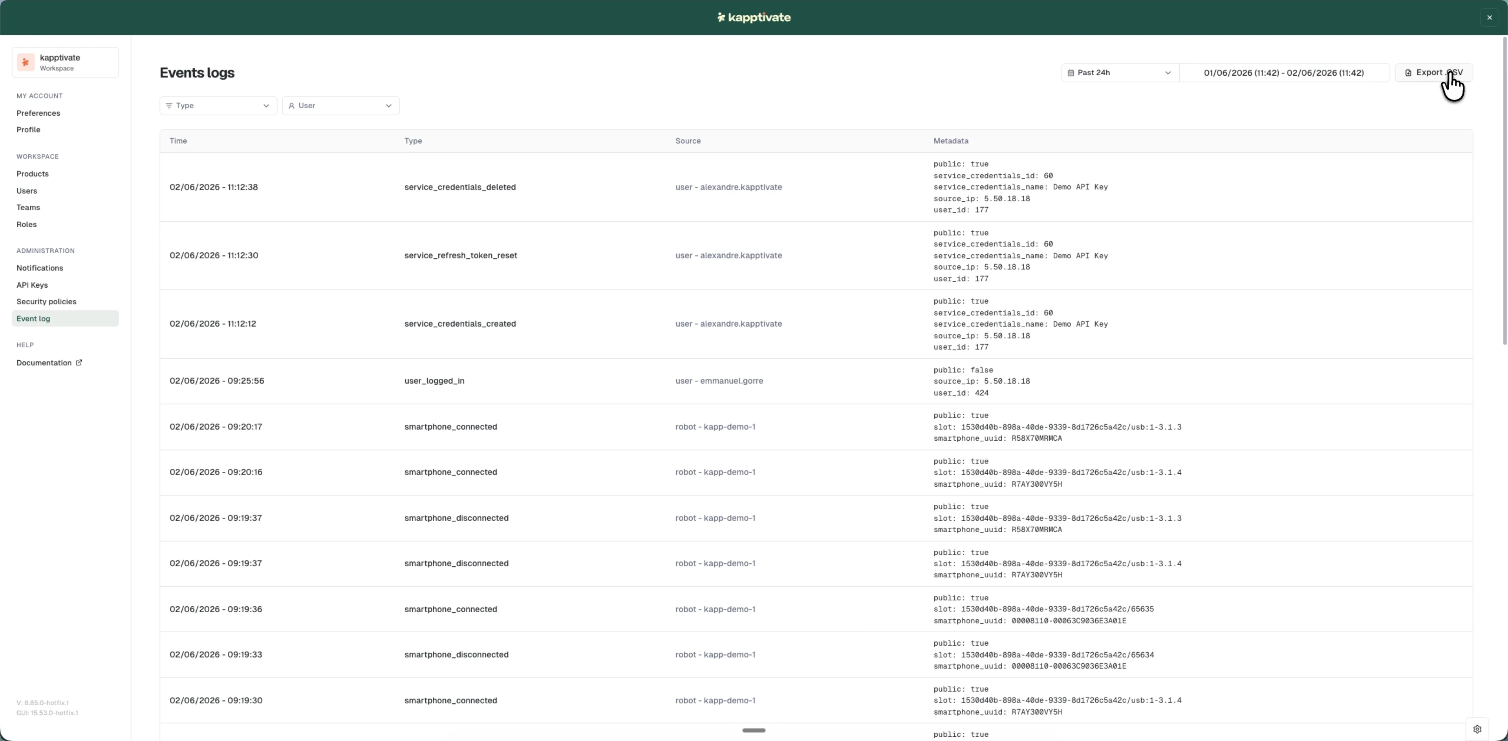Click timestamp 02/06/2026 - 09:19:30
The width and height of the screenshot is (1508, 741).
pyautogui.click(x=216, y=701)
